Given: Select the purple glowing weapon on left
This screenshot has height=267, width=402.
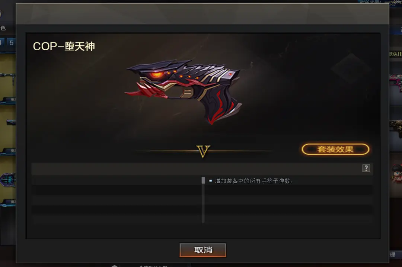Looking at the screenshot, I should coord(8,179).
